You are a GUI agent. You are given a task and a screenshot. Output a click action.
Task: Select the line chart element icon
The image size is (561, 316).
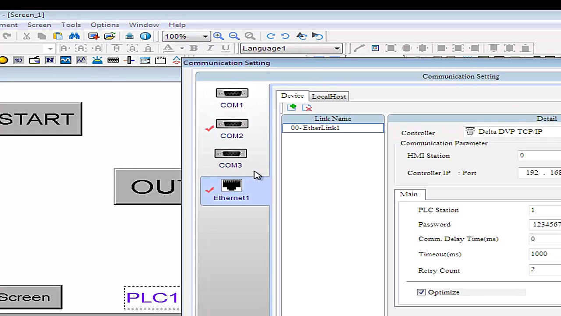(x=82, y=60)
